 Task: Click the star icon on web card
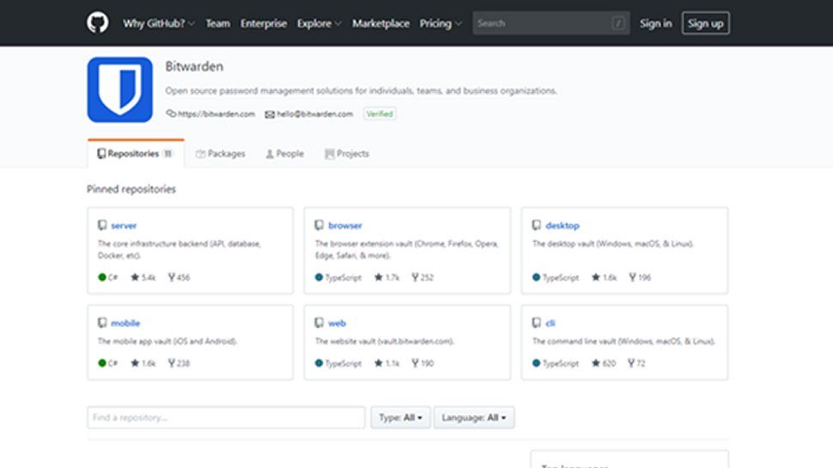click(378, 363)
